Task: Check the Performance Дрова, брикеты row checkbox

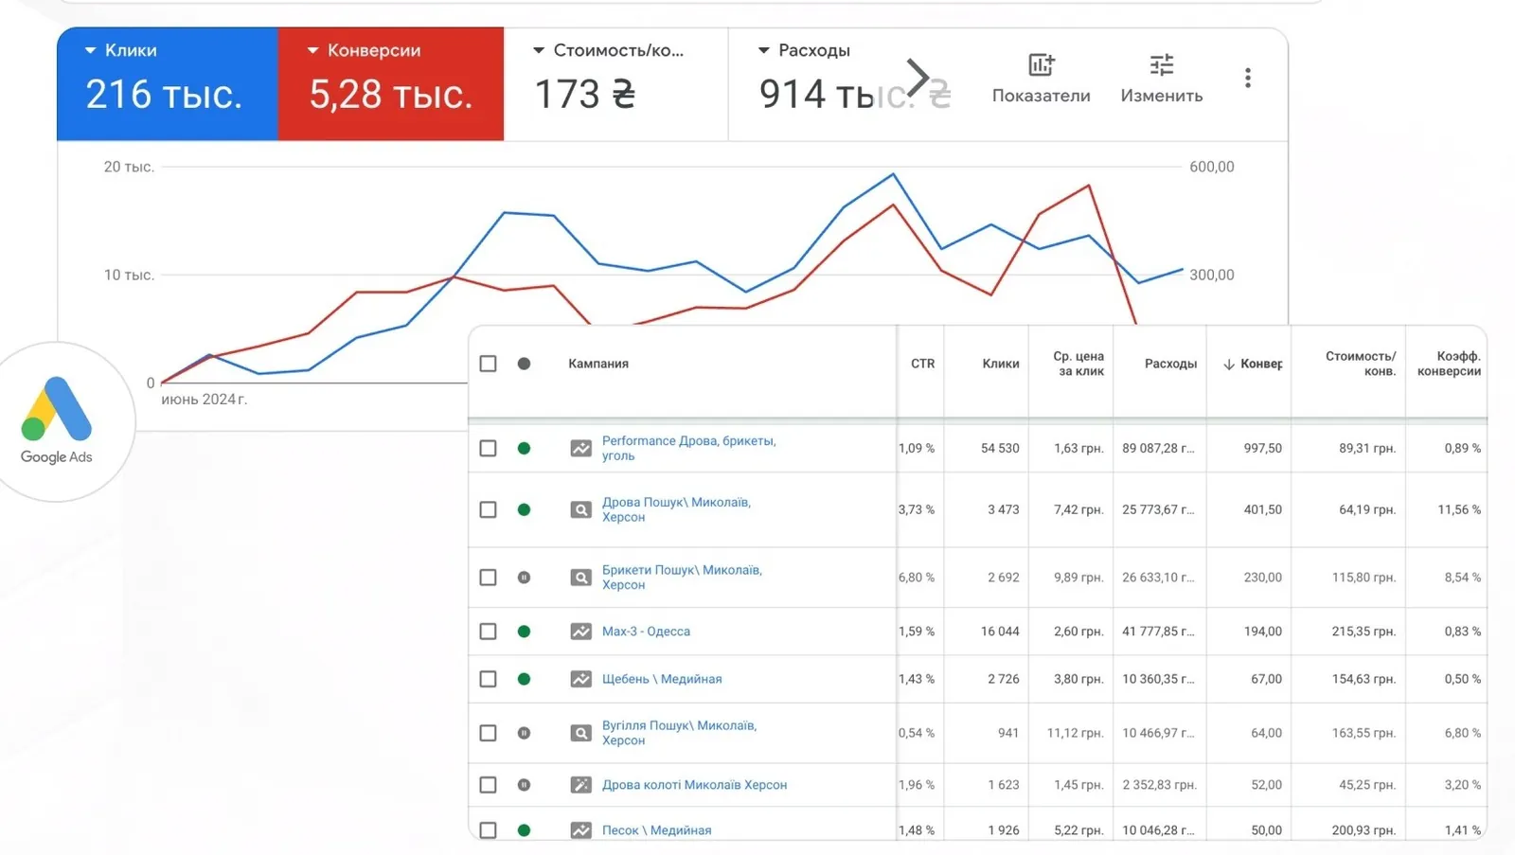Action: pos(488,448)
